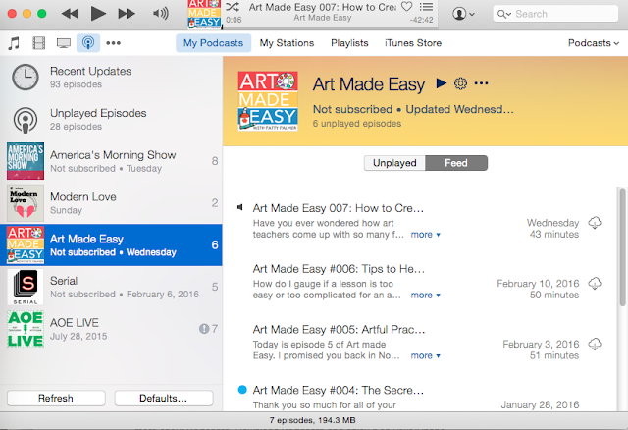Switch to the TV Shows monitor icon
This screenshot has width=628, height=430.
tap(64, 43)
